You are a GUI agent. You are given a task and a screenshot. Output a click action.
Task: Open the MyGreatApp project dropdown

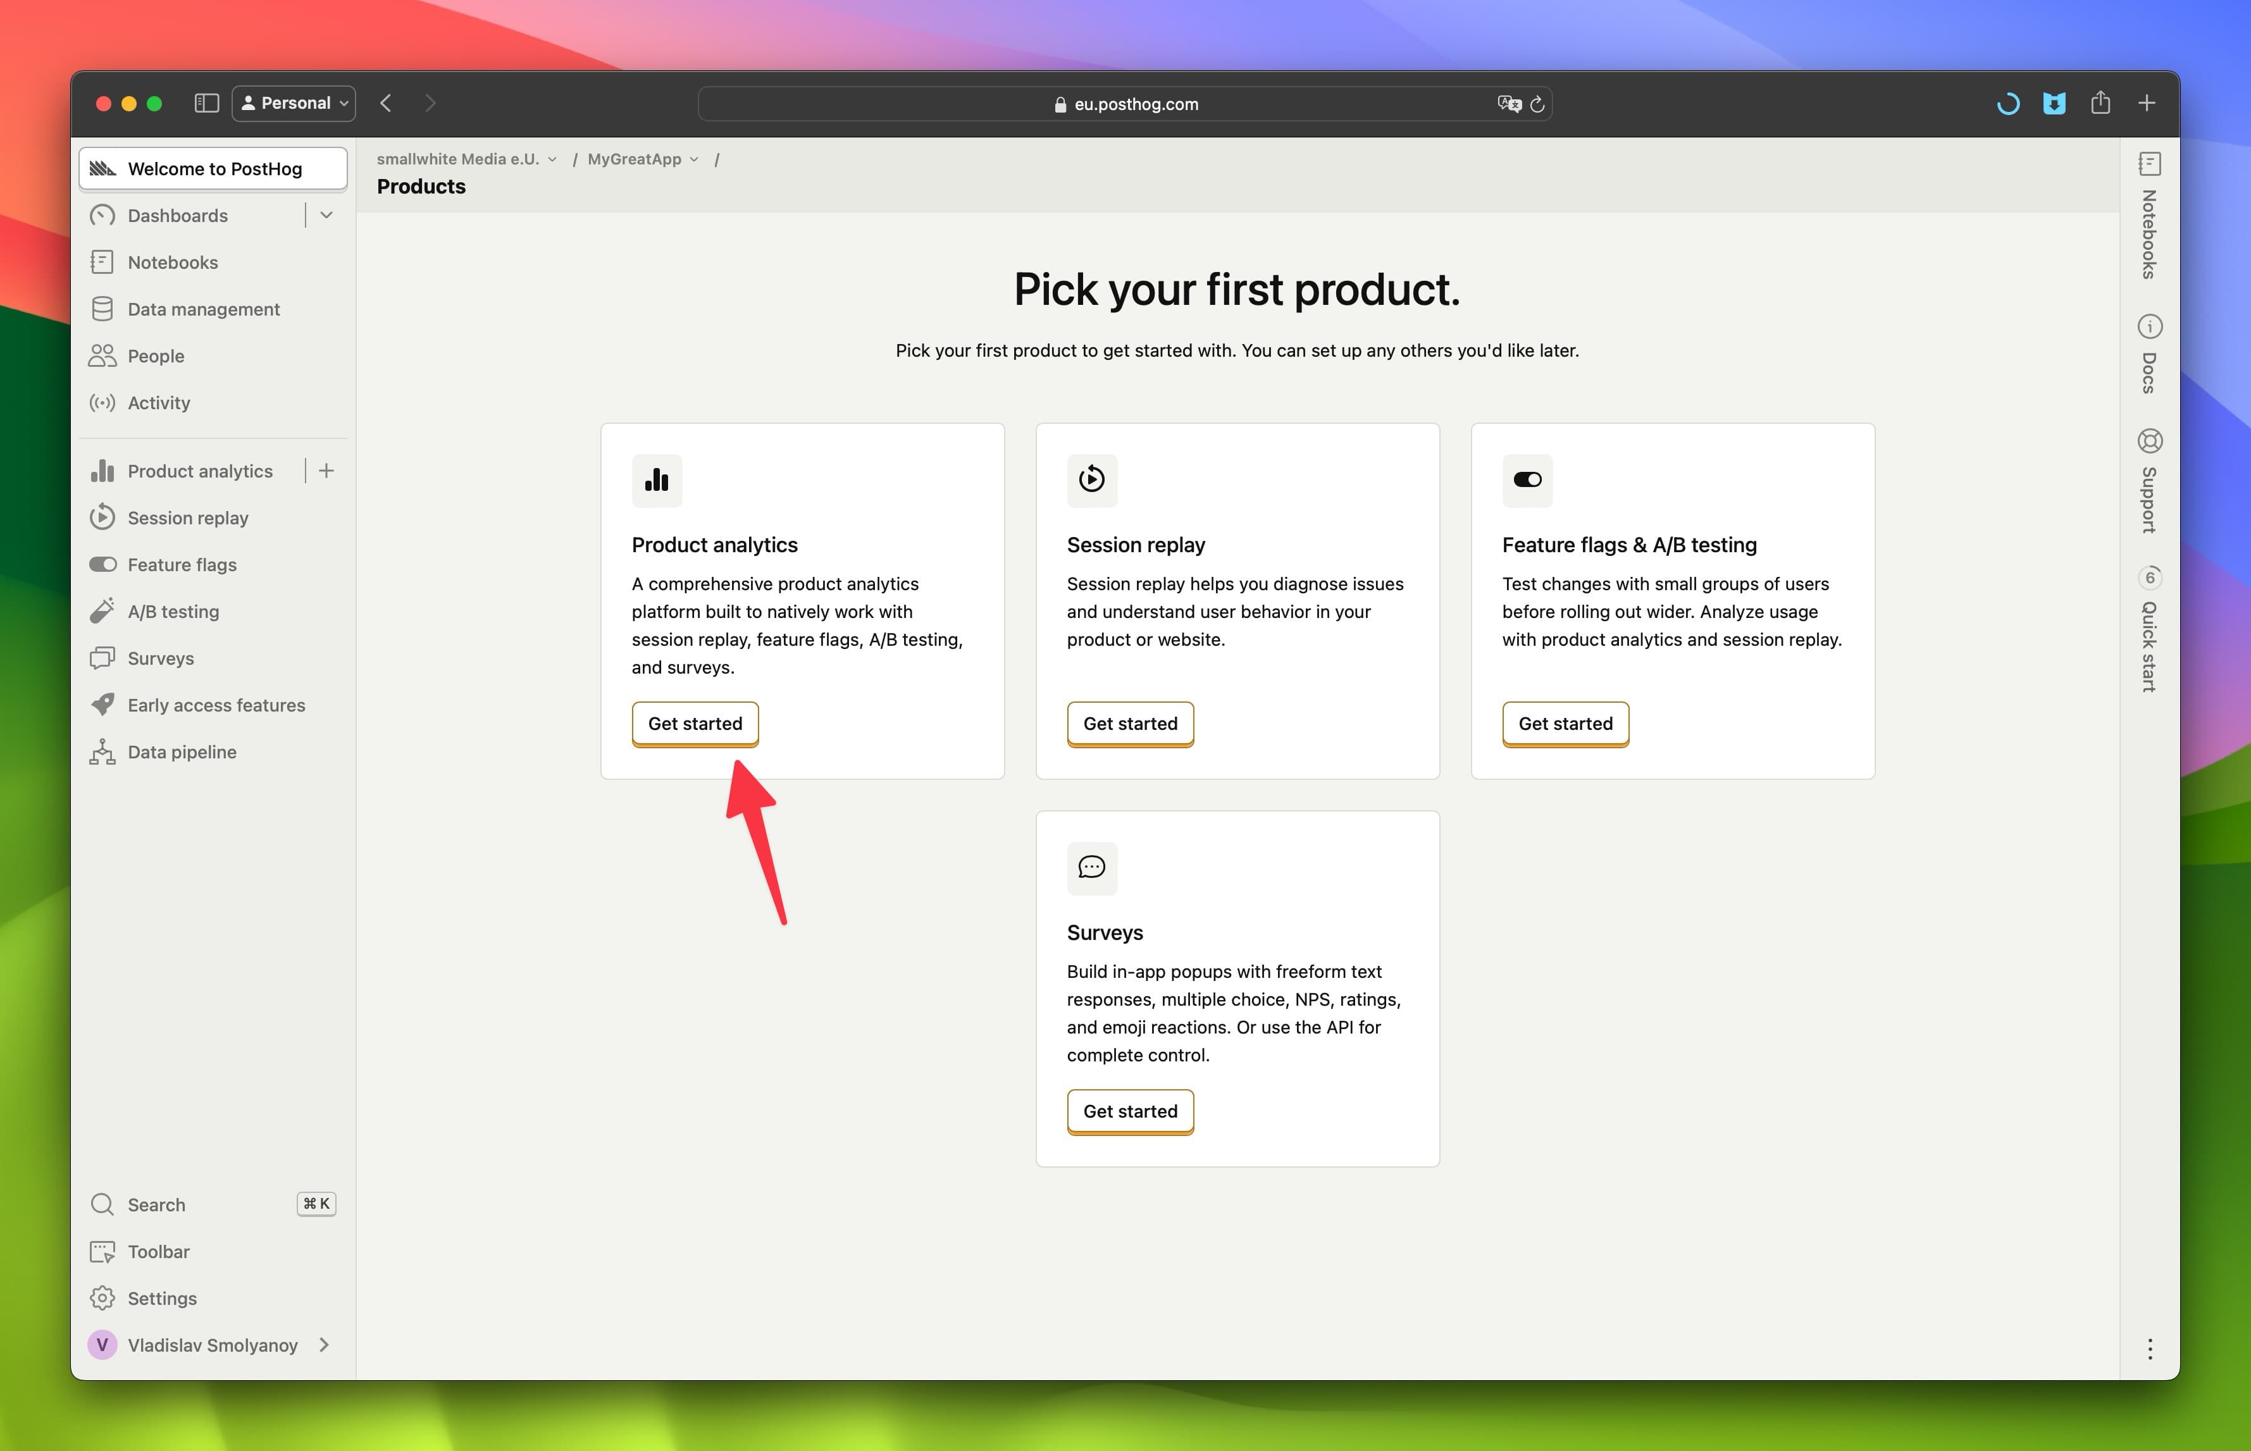coord(643,159)
